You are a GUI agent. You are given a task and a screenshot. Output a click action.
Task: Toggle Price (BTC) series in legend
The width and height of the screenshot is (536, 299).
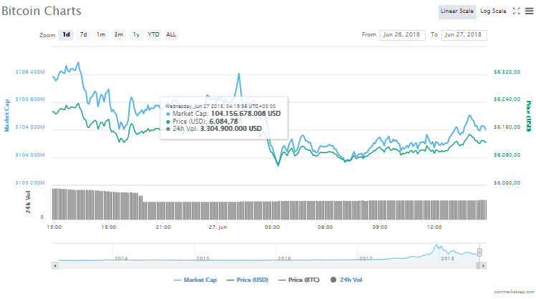click(x=299, y=280)
